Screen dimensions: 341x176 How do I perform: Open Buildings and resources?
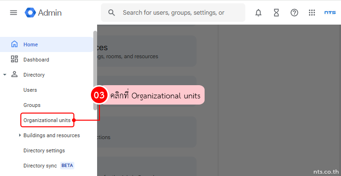(x=52, y=135)
